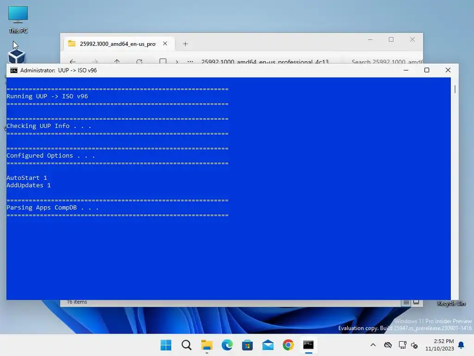The width and height of the screenshot is (474, 356).
Task: Click the 'AddUpdates 1' line
Action: 28,185
